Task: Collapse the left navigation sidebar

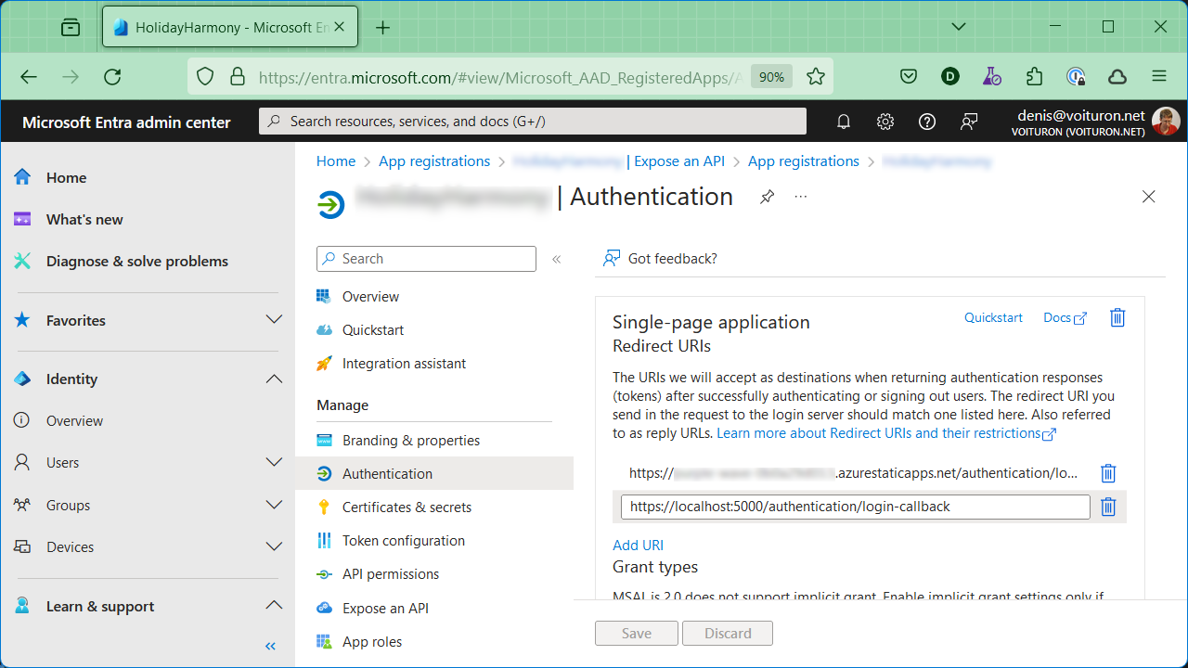Action: [271, 646]
